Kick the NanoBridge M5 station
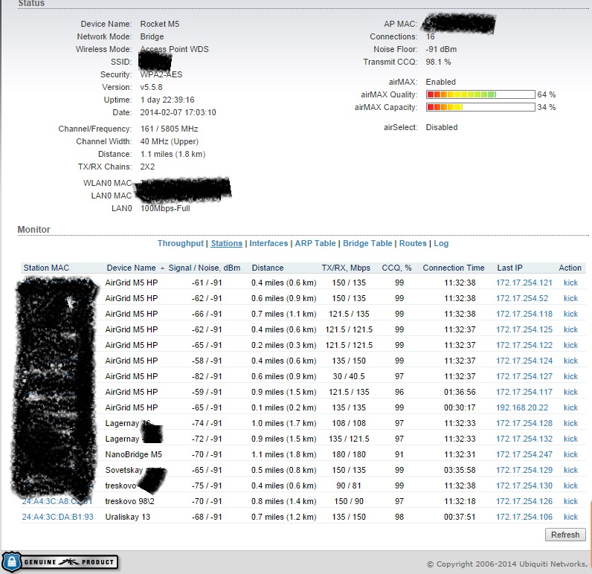The height and width of the screenshot is (574, 592). (570, 454)
